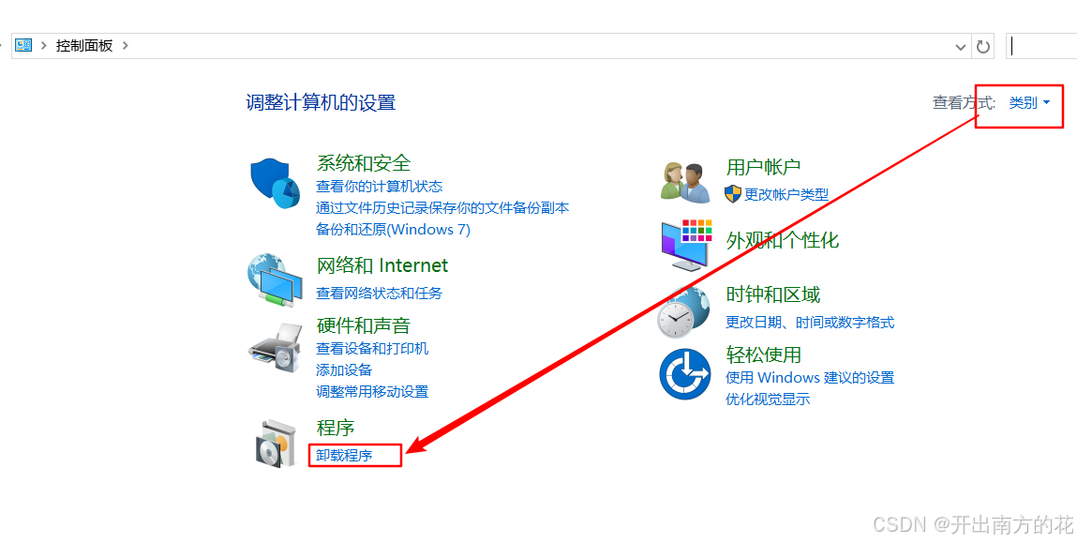Open 更改日期、时间或数字格式 link
This screenshot has width=1077, height=543.
[810, 322]
